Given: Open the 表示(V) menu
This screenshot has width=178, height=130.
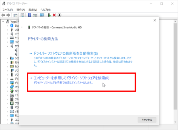Looking at the screenshot, I should point(33,10).
